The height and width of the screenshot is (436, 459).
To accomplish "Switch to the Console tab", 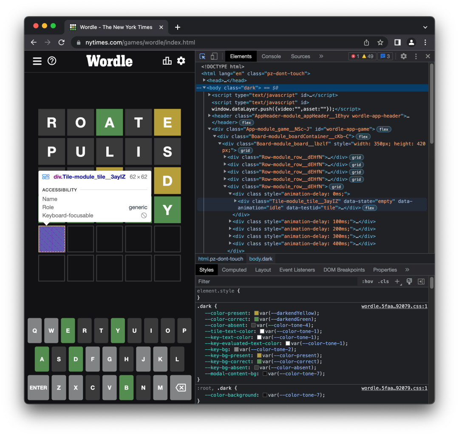I will click(x=271, y=57).
